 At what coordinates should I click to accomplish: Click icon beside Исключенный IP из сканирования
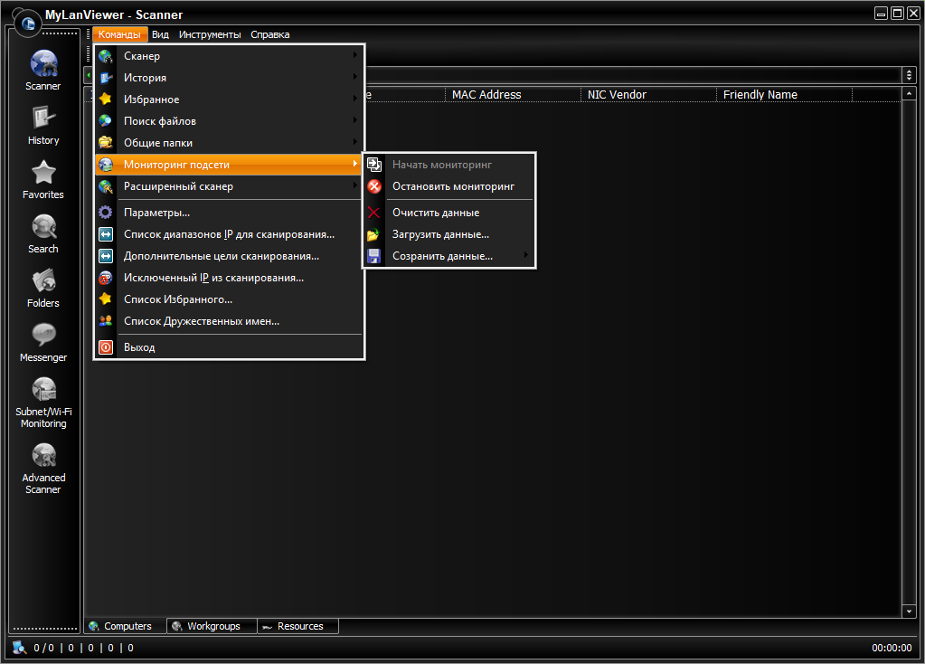106,278
